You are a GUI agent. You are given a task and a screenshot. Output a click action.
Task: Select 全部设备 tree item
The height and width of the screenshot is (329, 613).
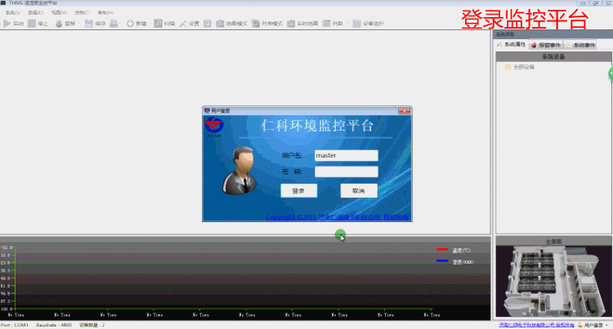point(524,67)
